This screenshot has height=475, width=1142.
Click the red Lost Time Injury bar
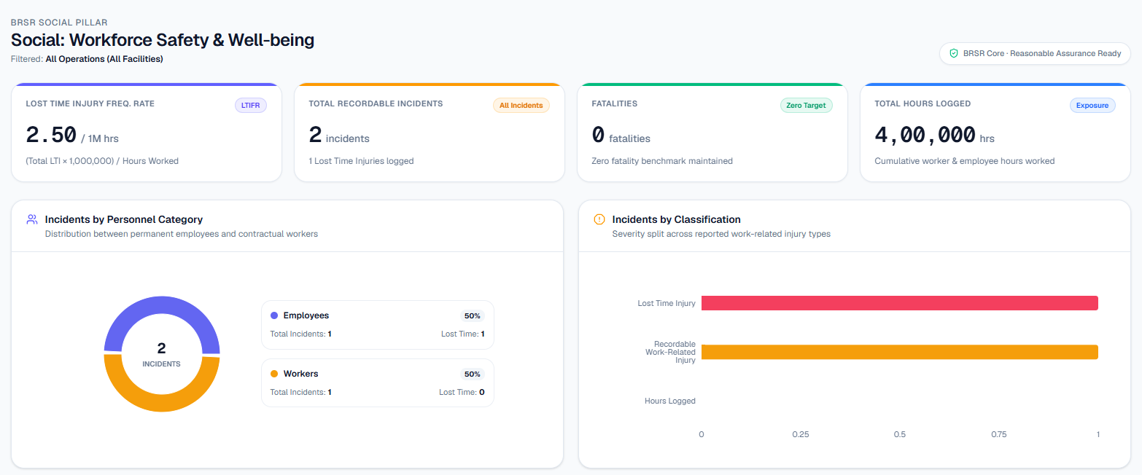899,303
